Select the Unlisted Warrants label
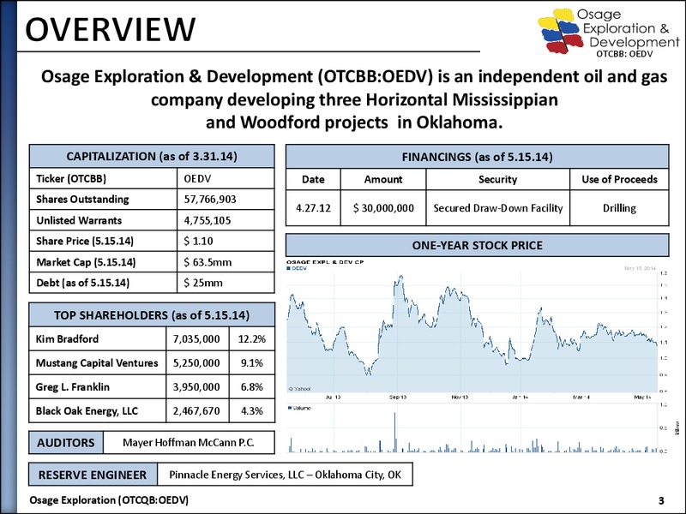 tap(79, 220)
